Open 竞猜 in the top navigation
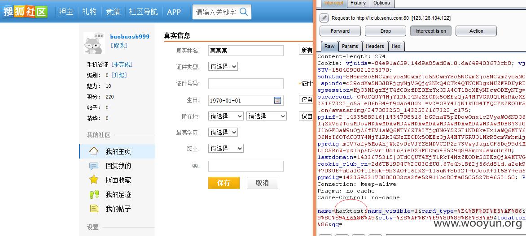 pos(113,12)
